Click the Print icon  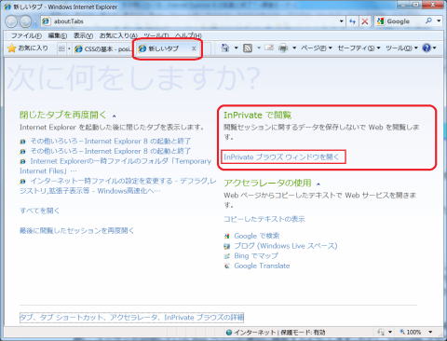(x=283, y=48)
